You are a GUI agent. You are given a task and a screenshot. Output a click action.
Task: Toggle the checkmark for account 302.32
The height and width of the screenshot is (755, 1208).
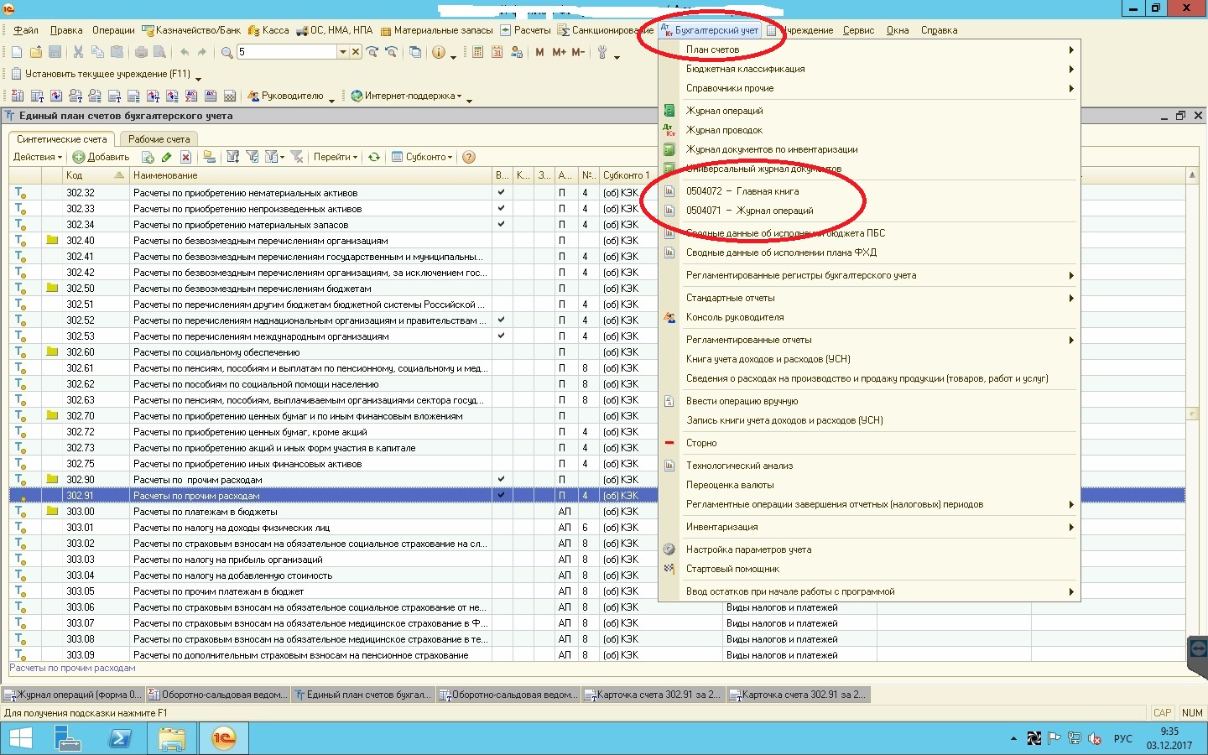click(502, 193)
